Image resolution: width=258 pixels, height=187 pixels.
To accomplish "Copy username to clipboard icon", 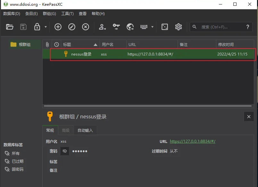I will point(102,27).
